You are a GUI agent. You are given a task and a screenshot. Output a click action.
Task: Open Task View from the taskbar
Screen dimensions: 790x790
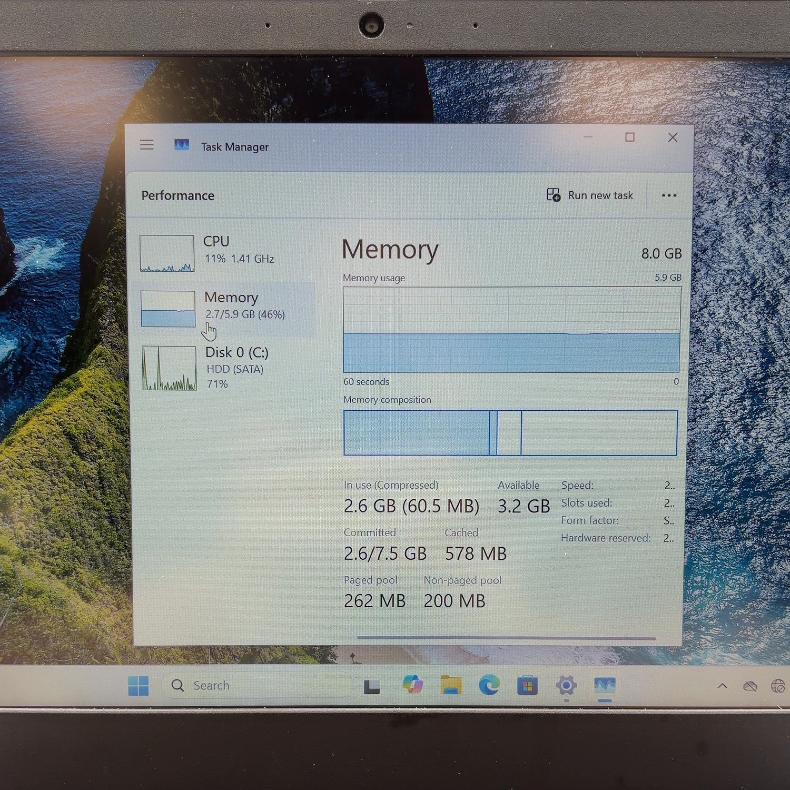tap(372, 686)
